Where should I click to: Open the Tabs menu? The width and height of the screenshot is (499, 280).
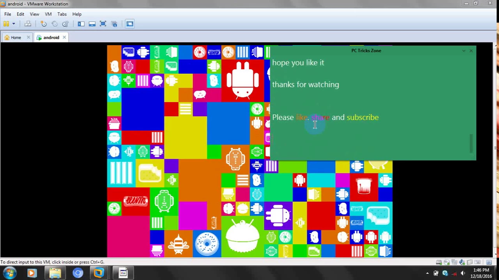coord(62,14)
